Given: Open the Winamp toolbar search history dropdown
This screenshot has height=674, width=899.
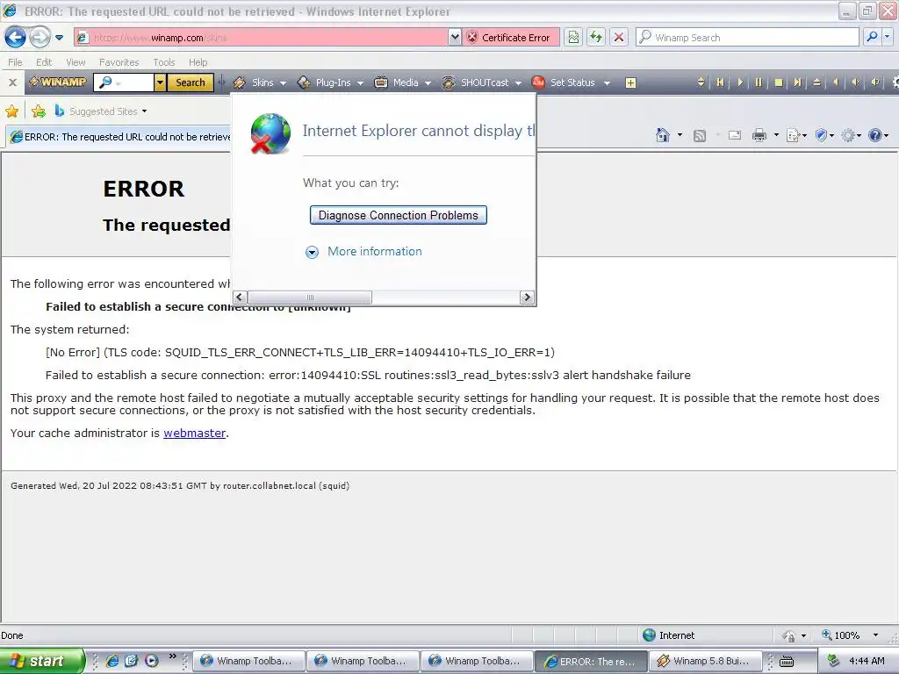Looking at the screenshot, I should tap(160, 82).
